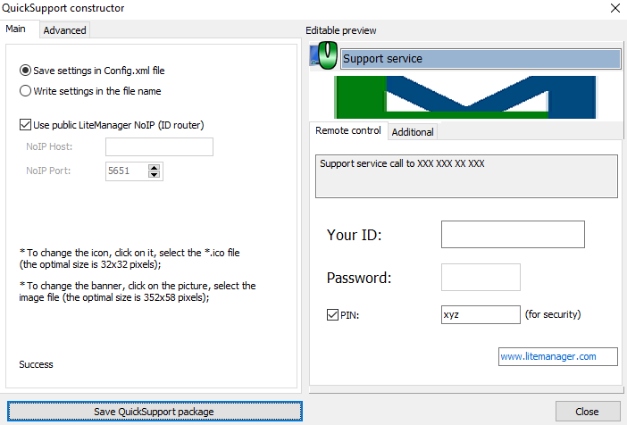Switch to the Additional preview tab
Viewport: 627px width, 425px height.
coord(413,132)
